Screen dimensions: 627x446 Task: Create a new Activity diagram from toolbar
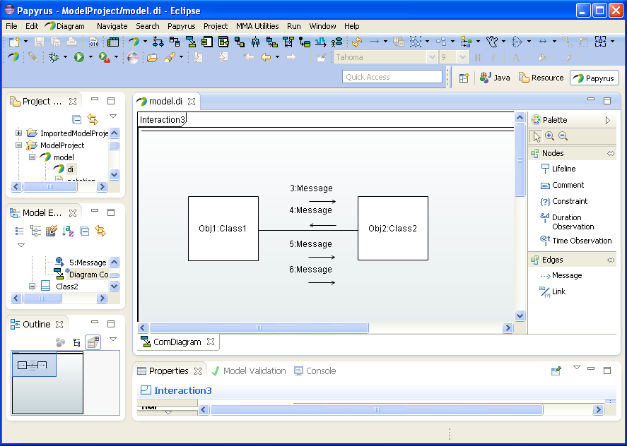point(158,42)
